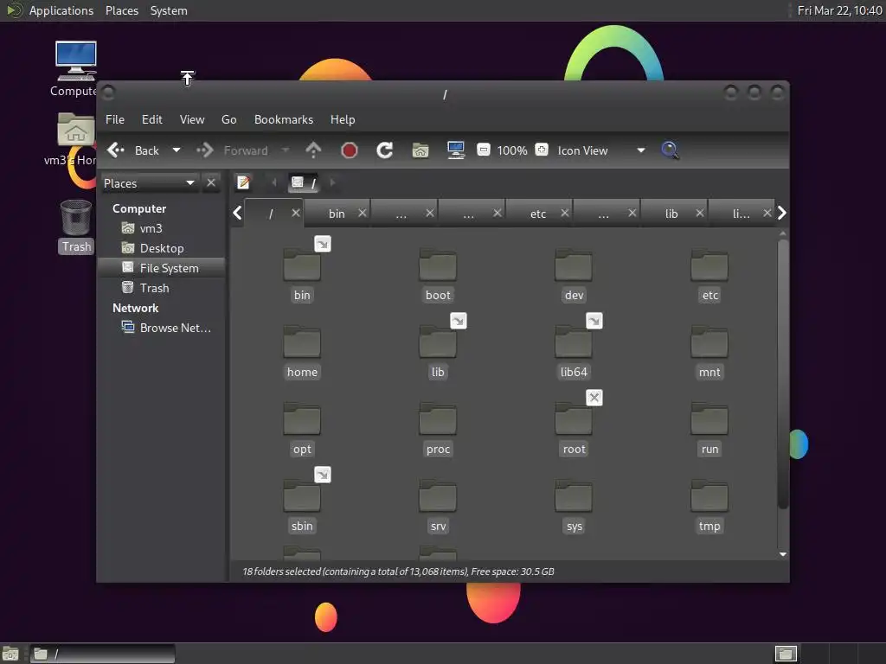Click the scrollbar down arrow
This screenshot has height=664, width=886.
782,554
